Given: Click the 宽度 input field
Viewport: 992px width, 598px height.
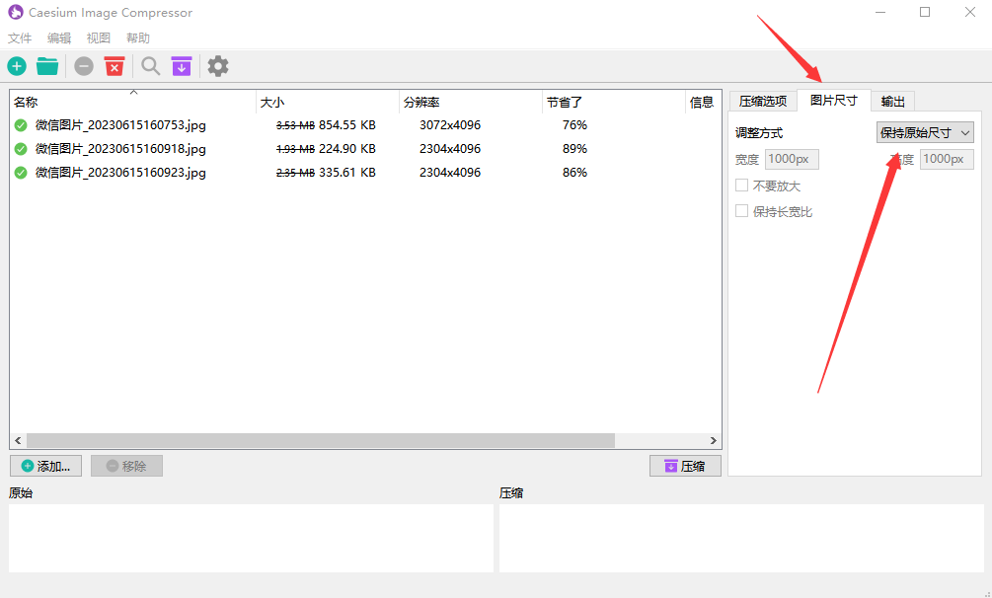Looking at the screenshot, I should click(792, 159).
